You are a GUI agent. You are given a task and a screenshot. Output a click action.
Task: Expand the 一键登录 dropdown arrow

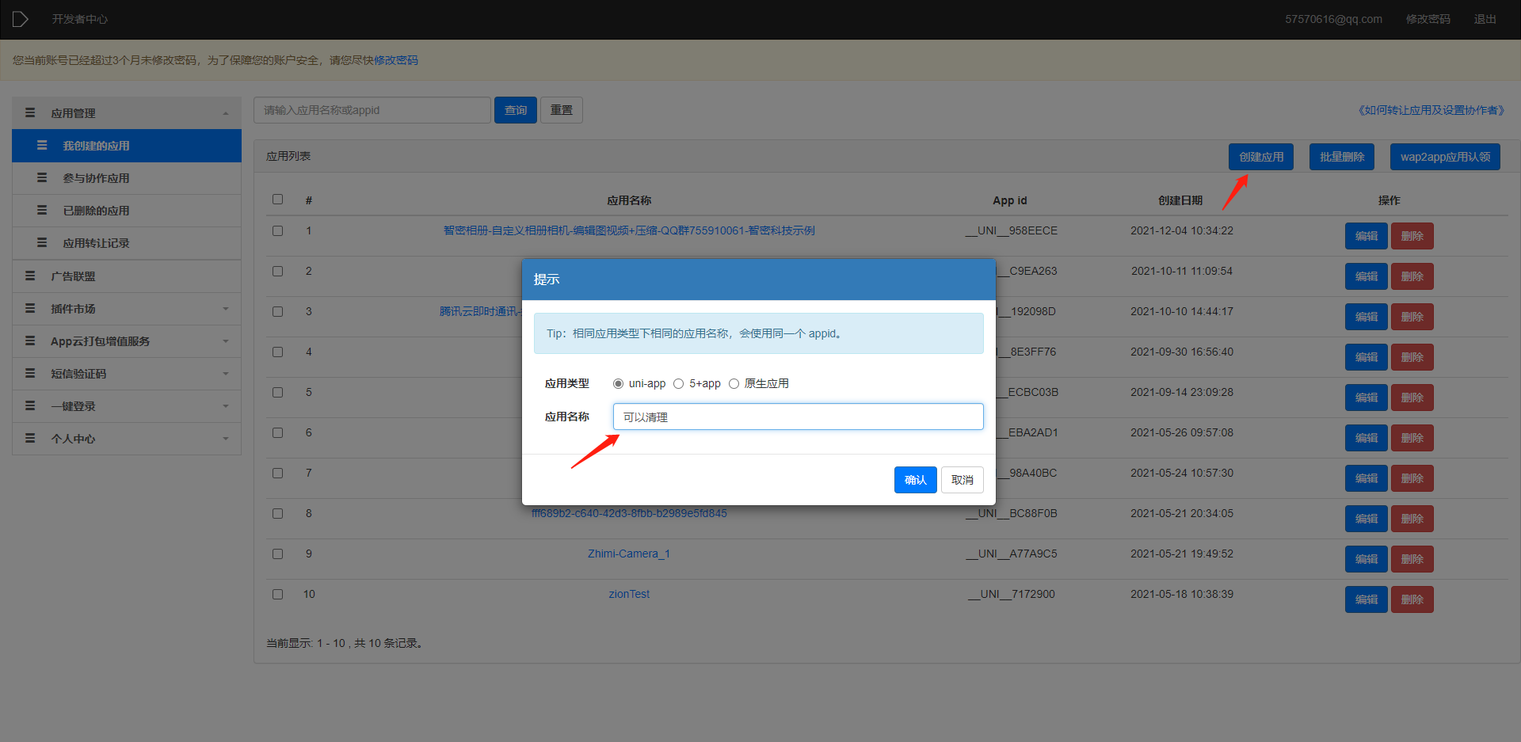(x=226, y=406)
